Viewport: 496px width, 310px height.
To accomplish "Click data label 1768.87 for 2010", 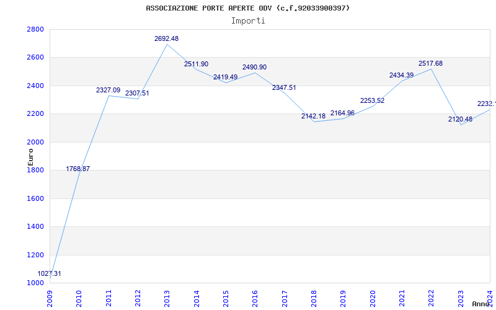I will (78, 169).
